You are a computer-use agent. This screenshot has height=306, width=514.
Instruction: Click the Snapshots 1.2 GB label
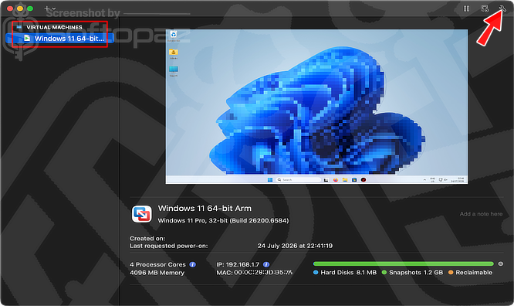click(416, 272)
